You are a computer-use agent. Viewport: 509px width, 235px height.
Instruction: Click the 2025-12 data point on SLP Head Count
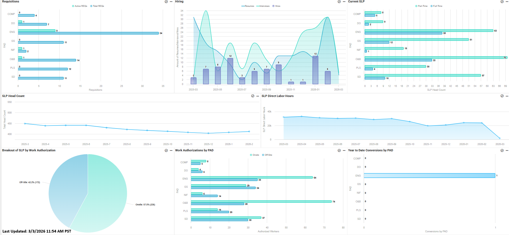[208, 133]
